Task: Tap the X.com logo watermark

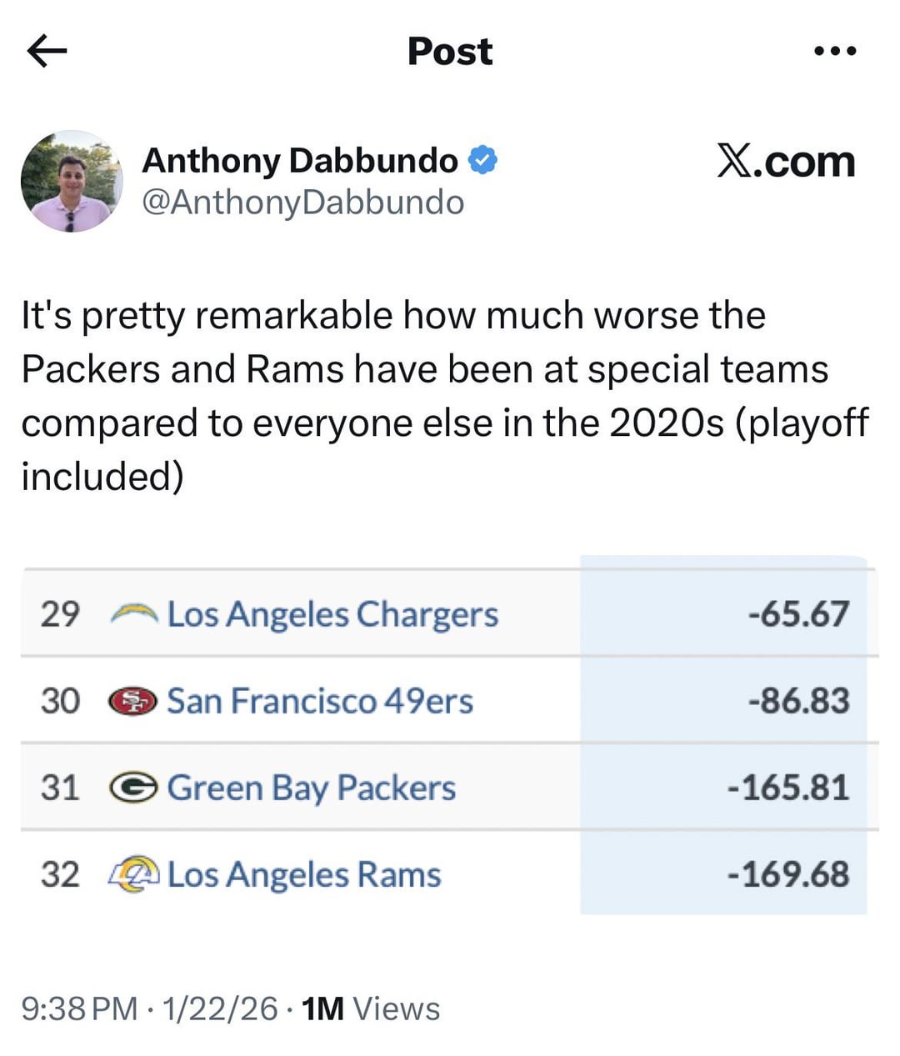Action: (x=786, y=161)
